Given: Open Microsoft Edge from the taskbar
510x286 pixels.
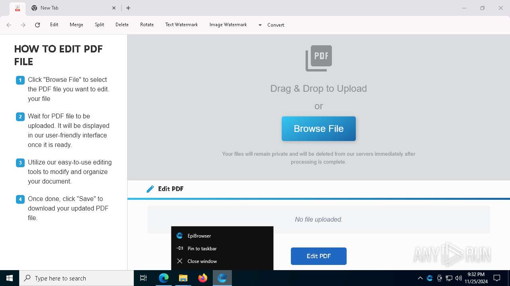Looking at the screenshot, I should (x=164, y=278).
